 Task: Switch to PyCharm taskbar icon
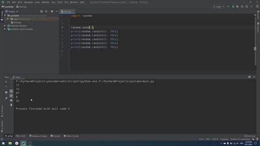pos(24,143)
